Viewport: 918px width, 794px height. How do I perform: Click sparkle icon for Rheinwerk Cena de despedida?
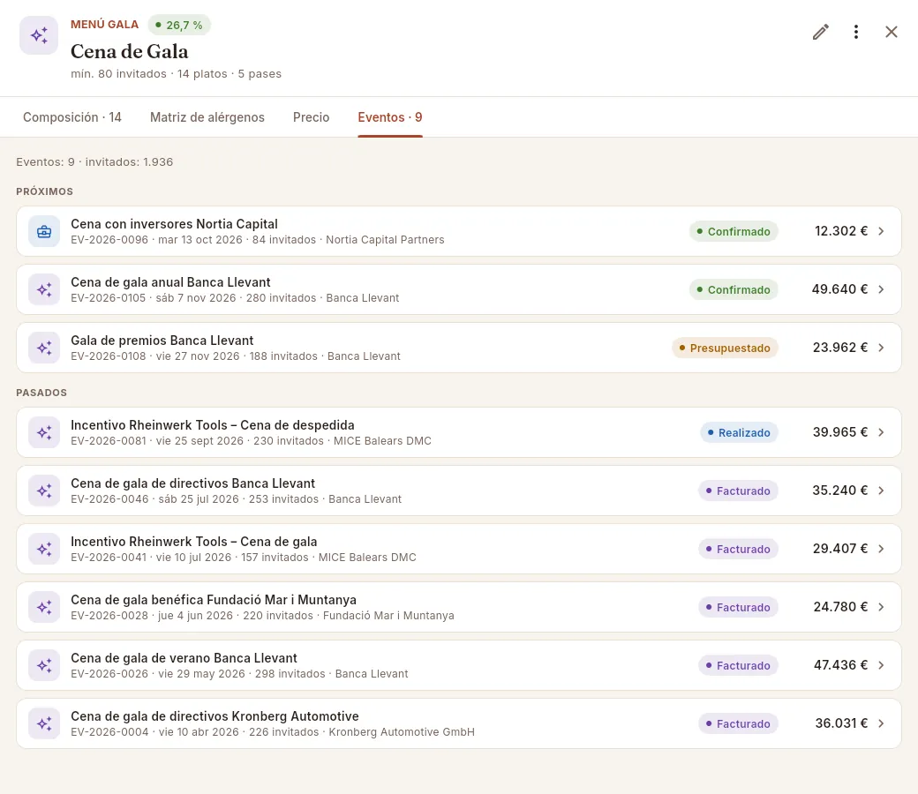(x=44, y=432)
